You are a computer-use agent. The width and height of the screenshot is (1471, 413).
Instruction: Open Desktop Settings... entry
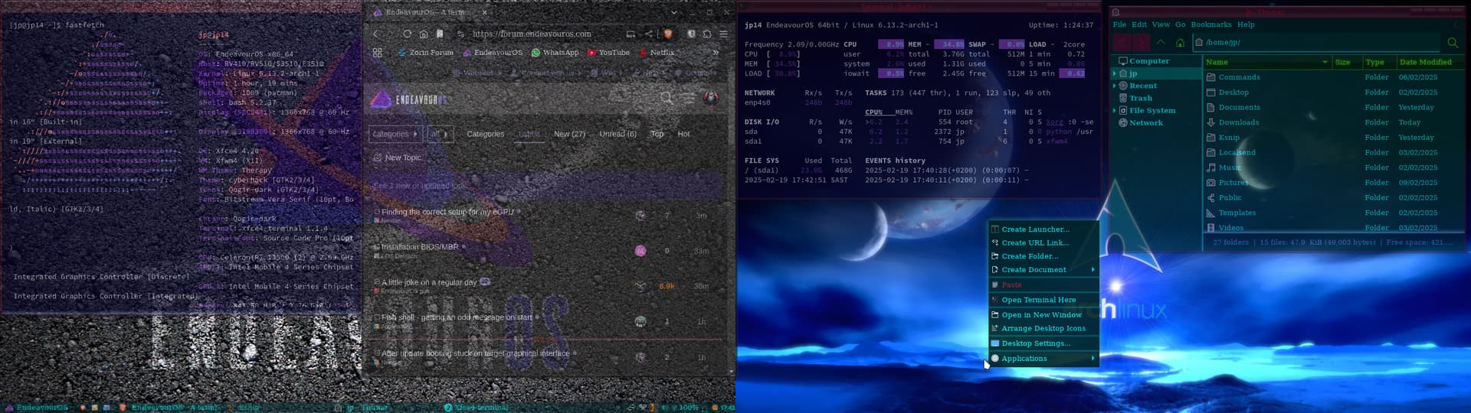pyautogui.click(x=1043, y=343)
